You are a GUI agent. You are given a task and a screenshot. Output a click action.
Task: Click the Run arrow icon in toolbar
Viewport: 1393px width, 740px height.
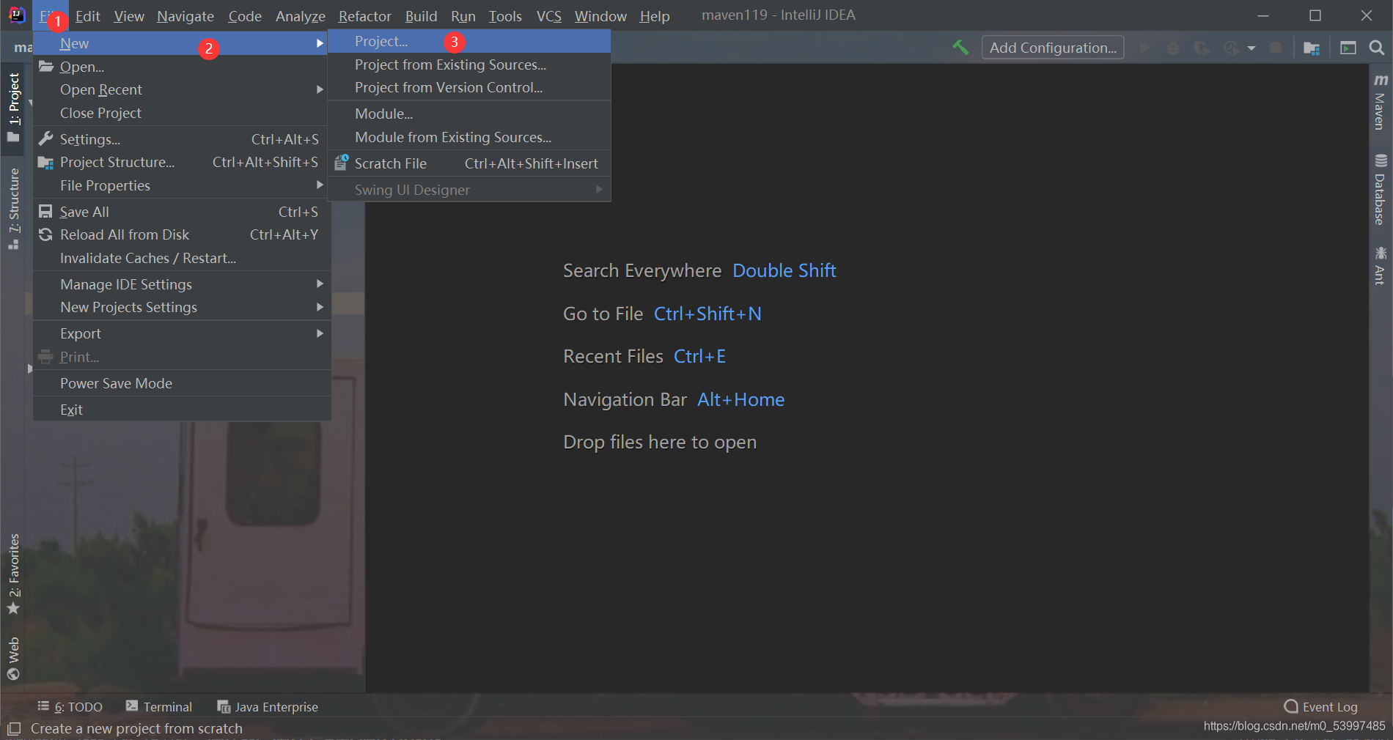click(x=1144, y=48)
